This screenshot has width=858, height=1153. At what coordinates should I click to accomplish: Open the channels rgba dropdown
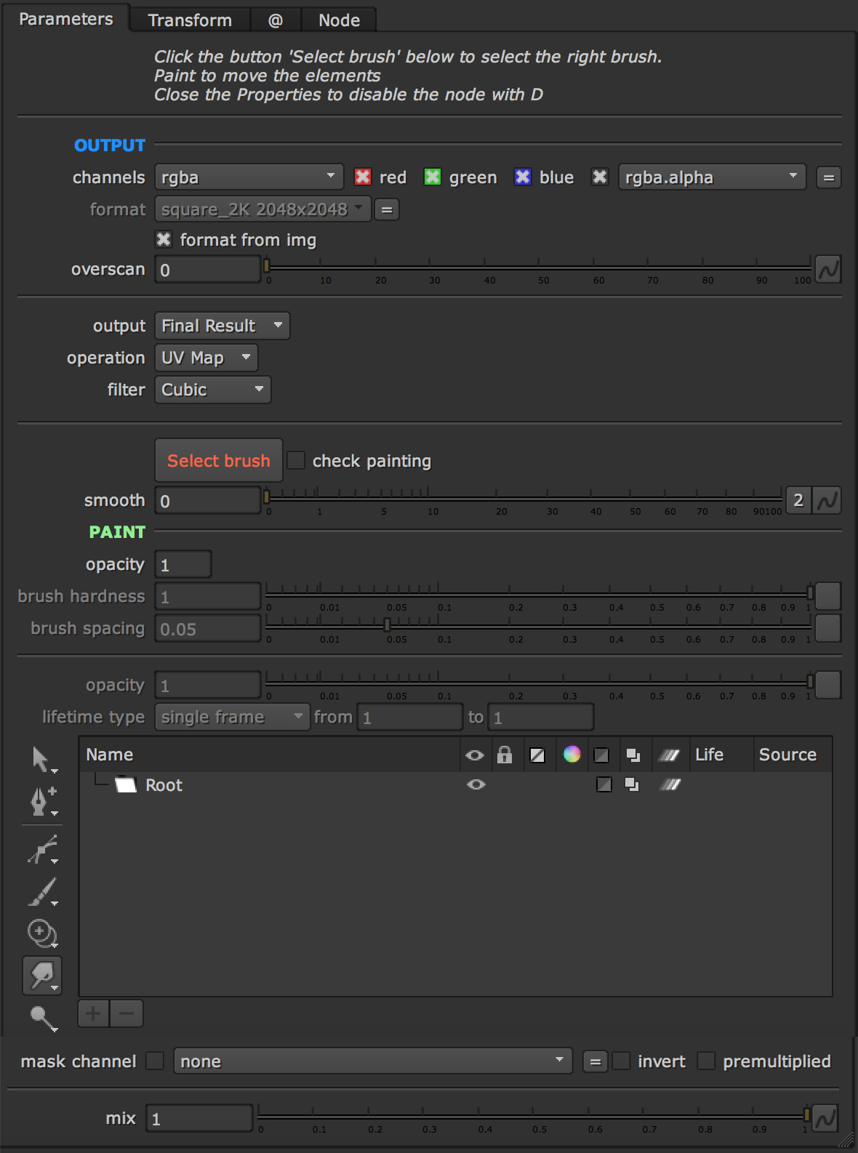[x=248, y=177]
